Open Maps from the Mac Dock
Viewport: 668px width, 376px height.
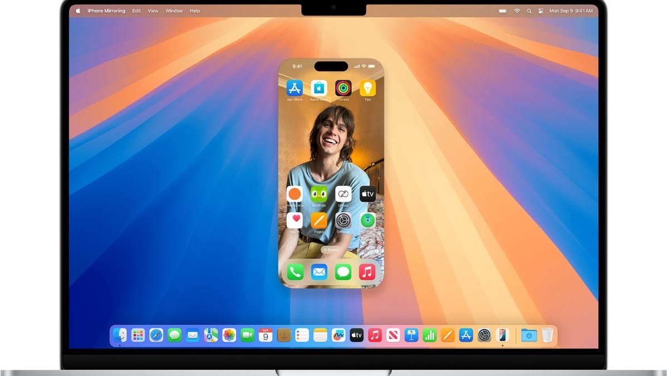point(211,335)
